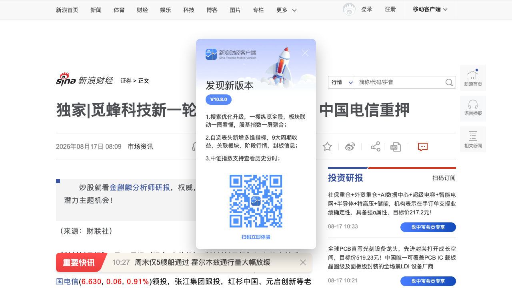Open the 图片 navigation item
The height and width of the screenshot is (288, 512).
coord(235,10)
